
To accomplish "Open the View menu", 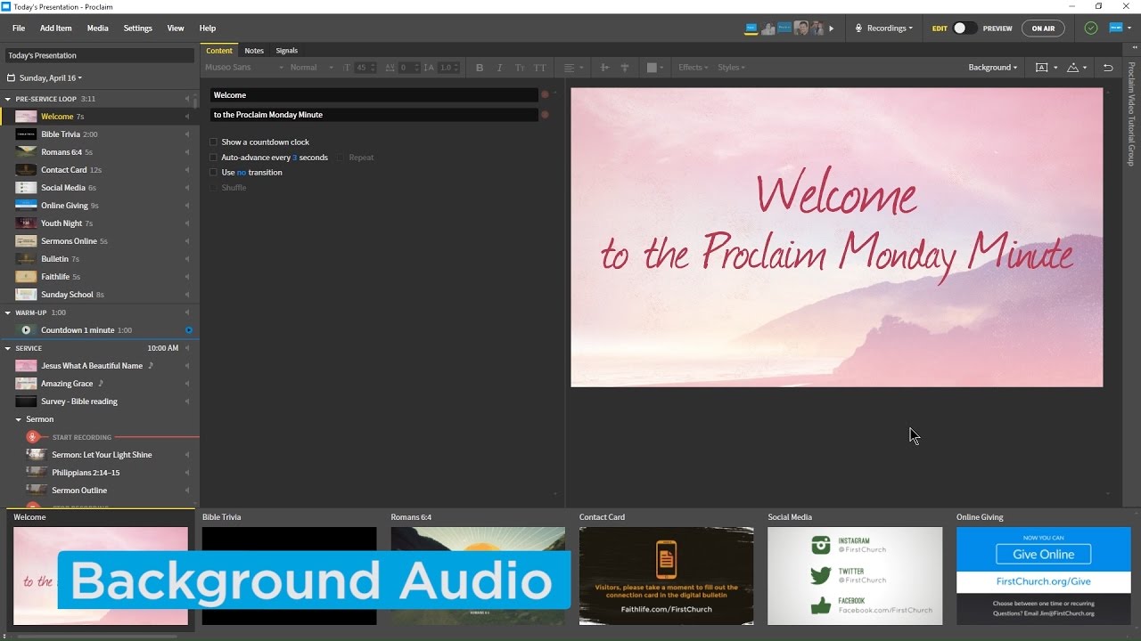I will 176,28.
